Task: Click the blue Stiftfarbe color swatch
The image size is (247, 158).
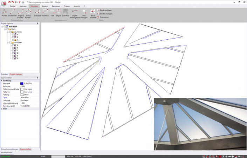Action: coord(22,84)
